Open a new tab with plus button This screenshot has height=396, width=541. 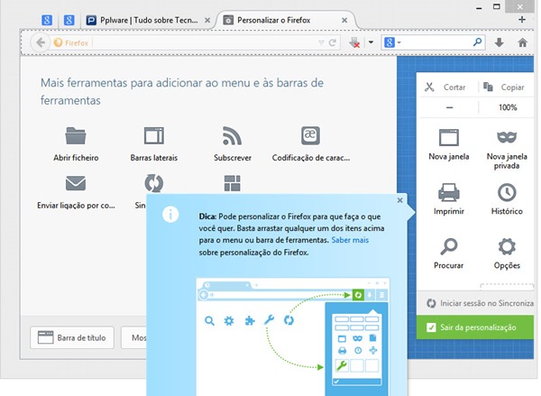click(x=522, y=20)
